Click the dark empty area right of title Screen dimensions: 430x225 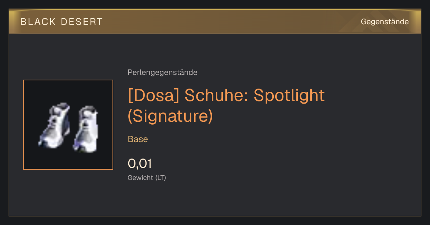point(373,107)
